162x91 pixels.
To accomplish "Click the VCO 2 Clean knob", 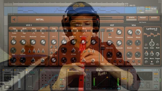I will 64,60.
